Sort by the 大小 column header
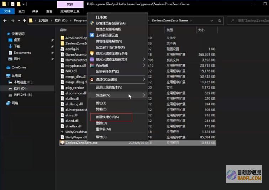Image resolution: width=269 pixels, height=190 pixels. click(201, 30)
